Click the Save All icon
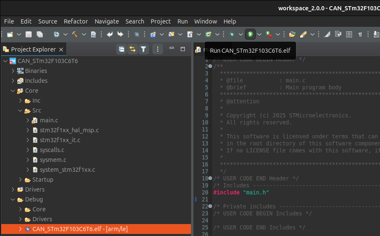The width and height of the screenshot is (380, 236). tap(40, 34)
